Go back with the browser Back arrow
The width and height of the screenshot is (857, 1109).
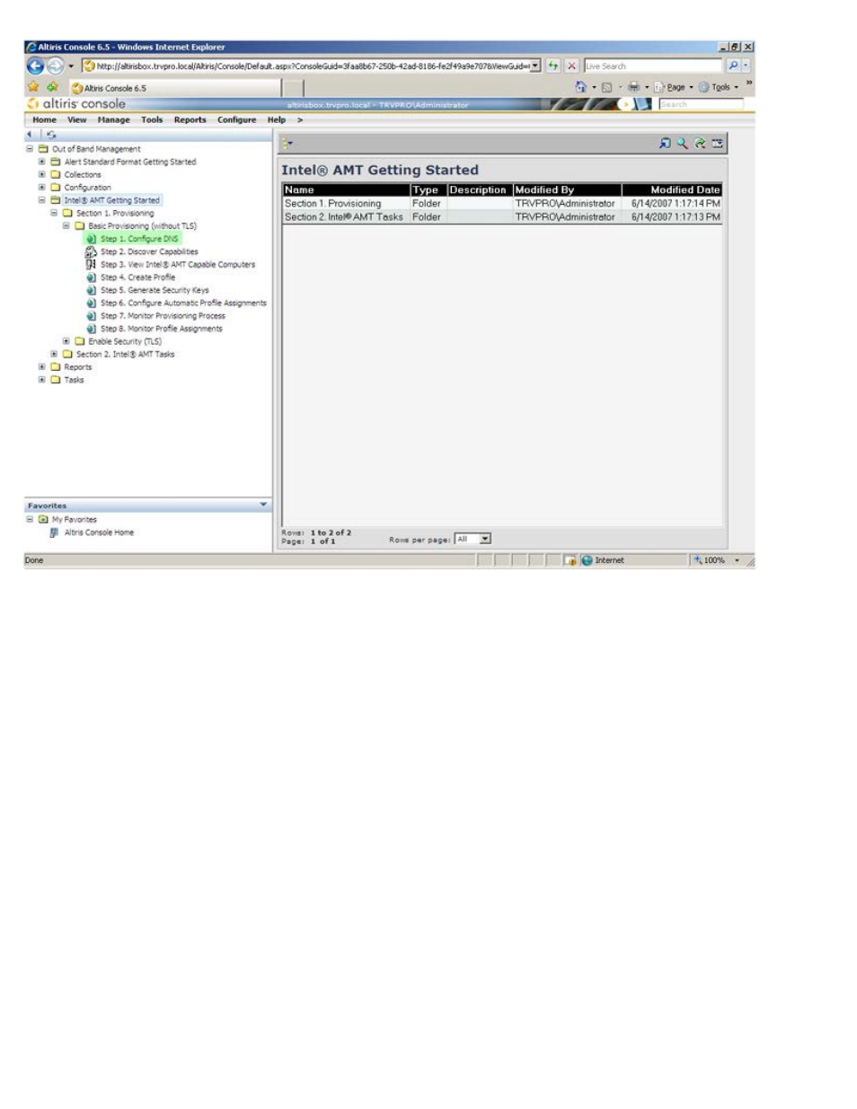(35, 66)
